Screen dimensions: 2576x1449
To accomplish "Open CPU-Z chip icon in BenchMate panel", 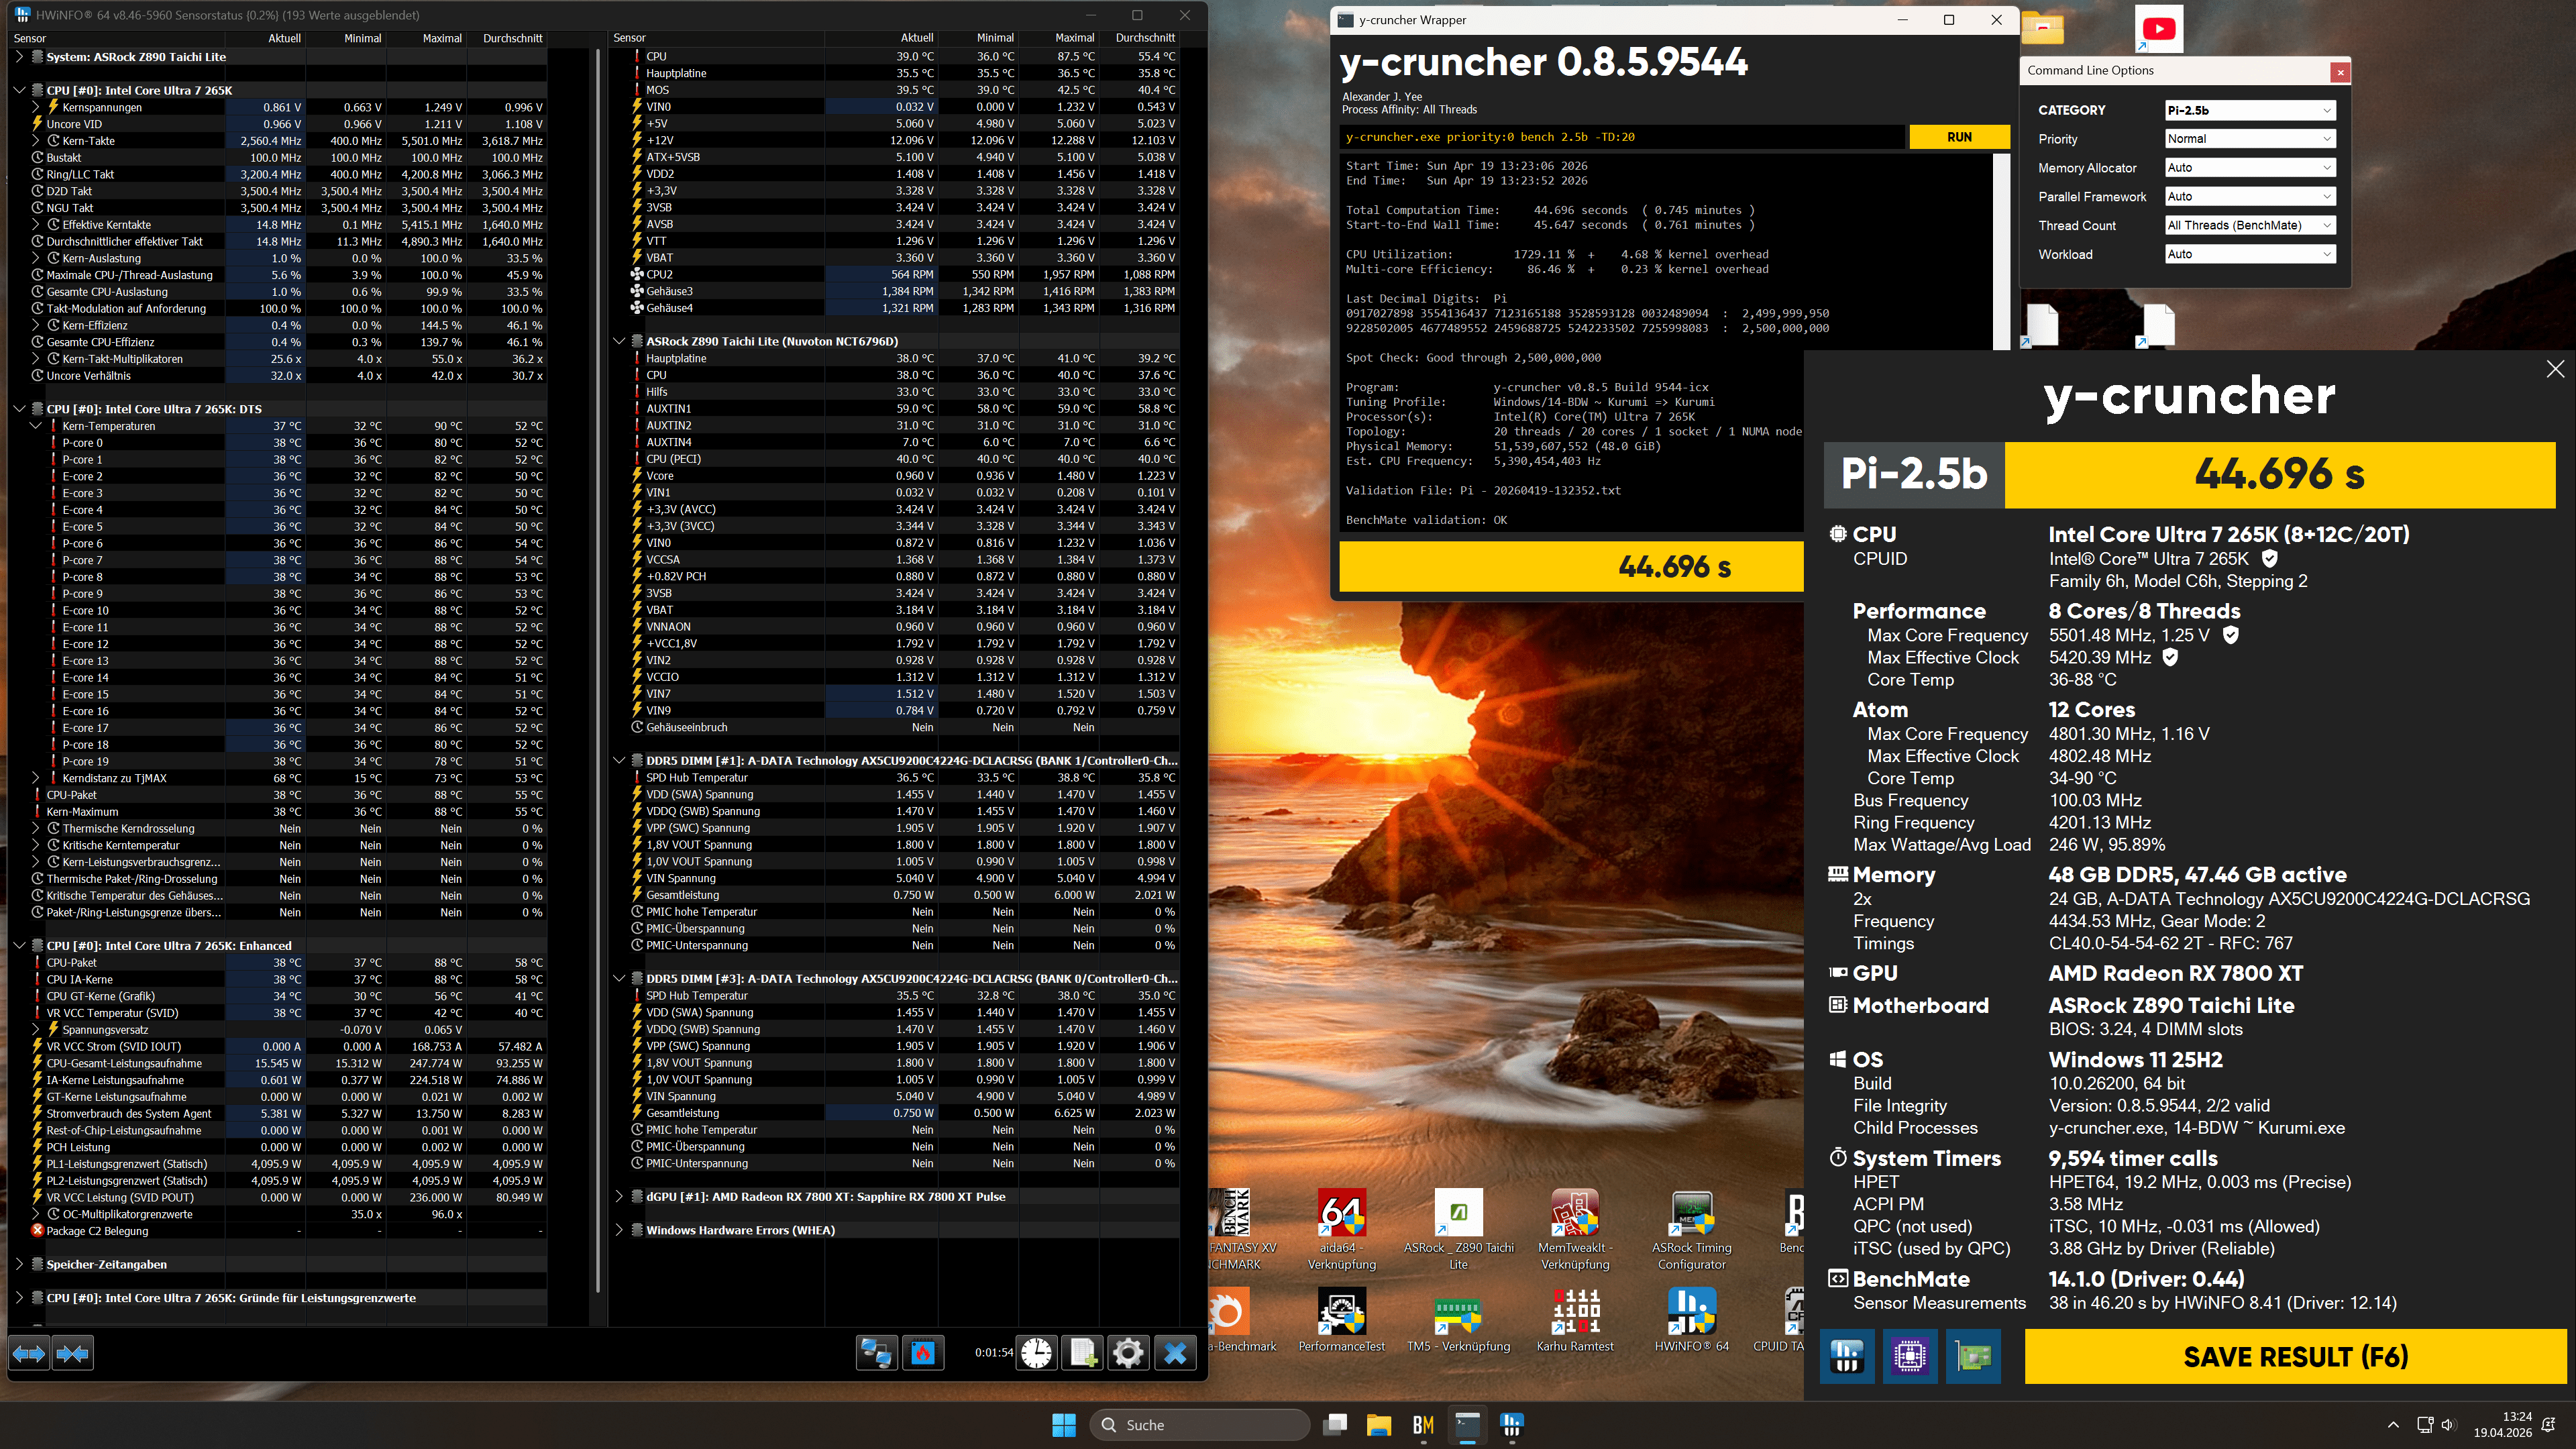I will pyautogui.click(x=1909, y=1356).
